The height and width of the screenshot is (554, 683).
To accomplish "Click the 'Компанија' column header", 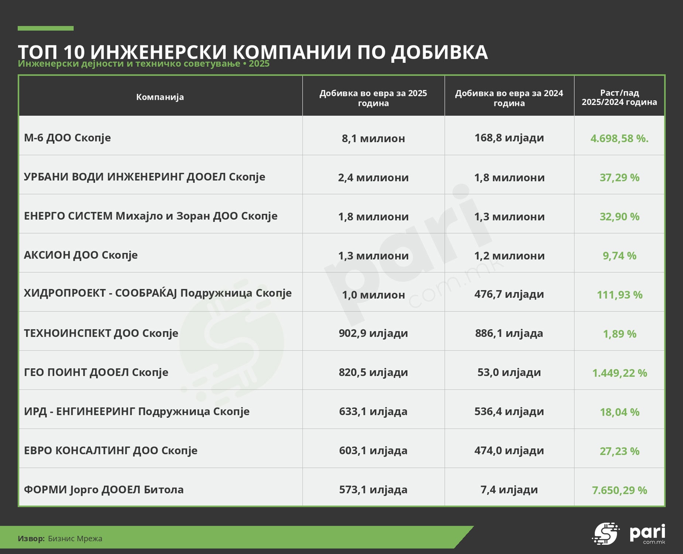I will point(160,97).
